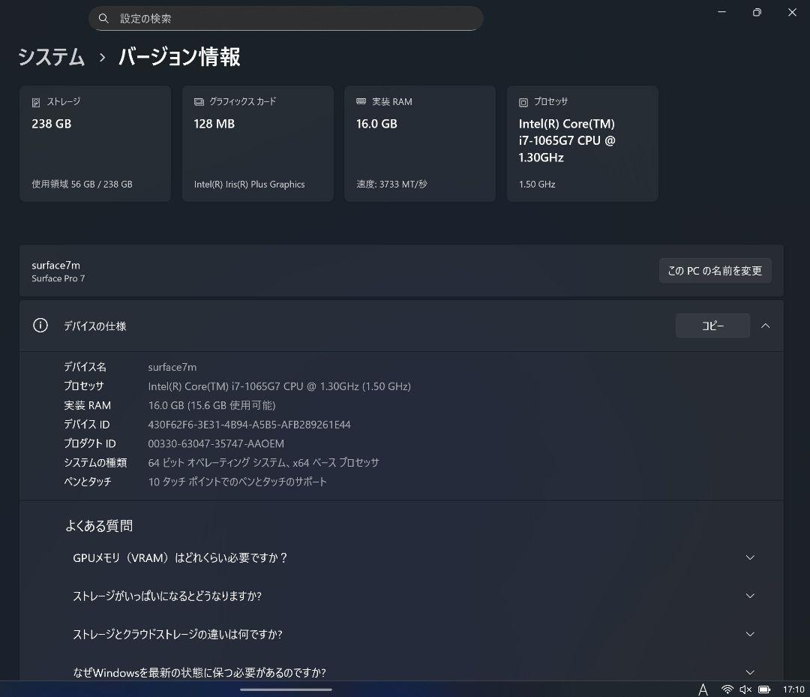Click the この PC の名前を変更 button

(x=715, y=271)
